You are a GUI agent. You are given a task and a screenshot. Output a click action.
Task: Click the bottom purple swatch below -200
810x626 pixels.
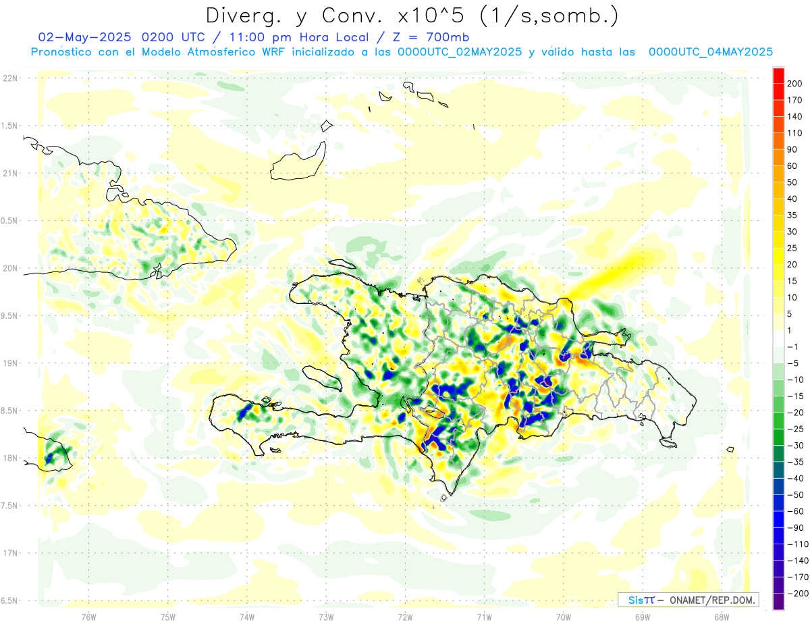[x=778, y=602]
